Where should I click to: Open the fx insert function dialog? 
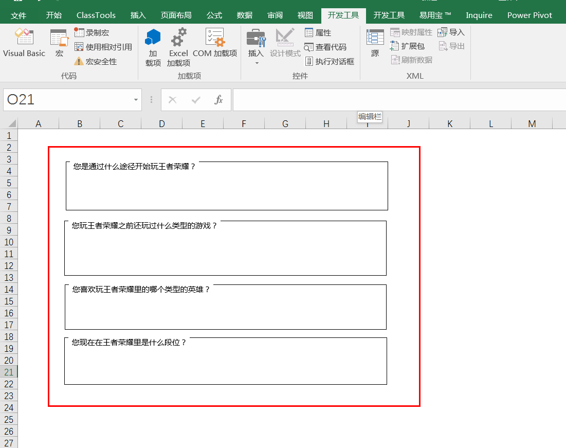tap(218, 100)
